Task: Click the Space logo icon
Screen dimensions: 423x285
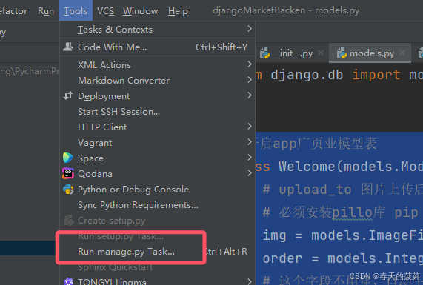Action: click(x=68, y=158)
